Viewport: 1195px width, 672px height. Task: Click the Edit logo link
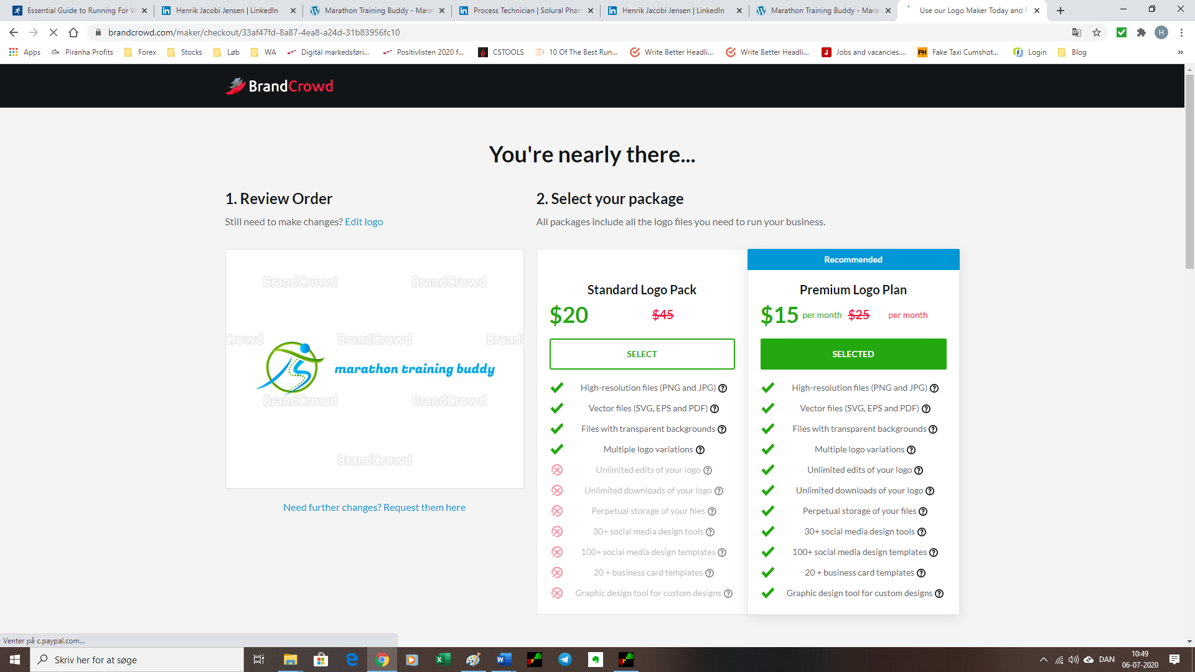[x=363, y=222]
